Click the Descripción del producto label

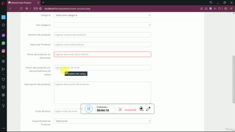tap(37, 84)
